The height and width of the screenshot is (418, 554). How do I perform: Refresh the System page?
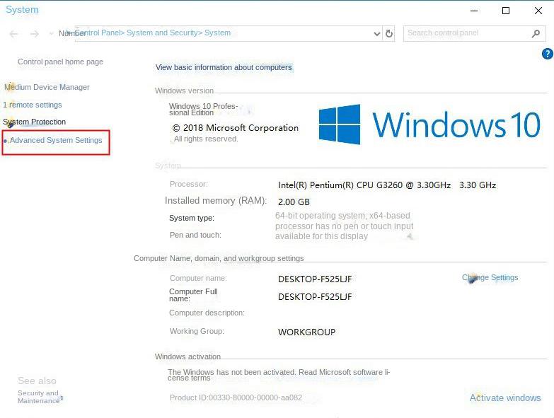389,33
